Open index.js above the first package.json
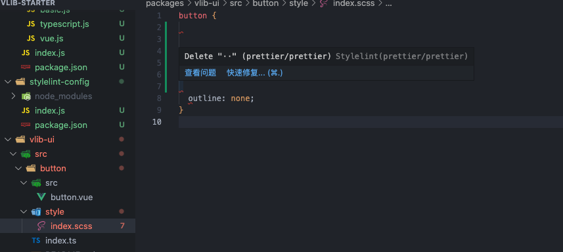This screenshot has height=252, width=563. [50, 52]
